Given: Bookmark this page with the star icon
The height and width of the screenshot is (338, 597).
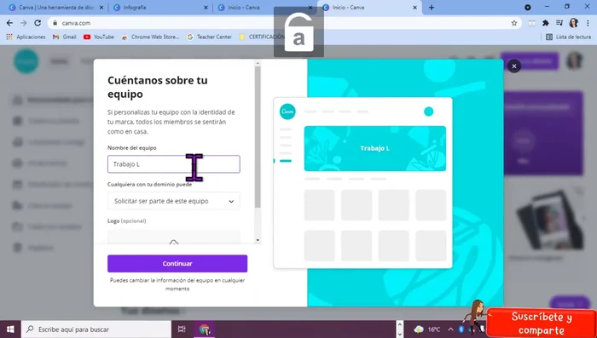Looking at the screenshot, I should [514, 23].
